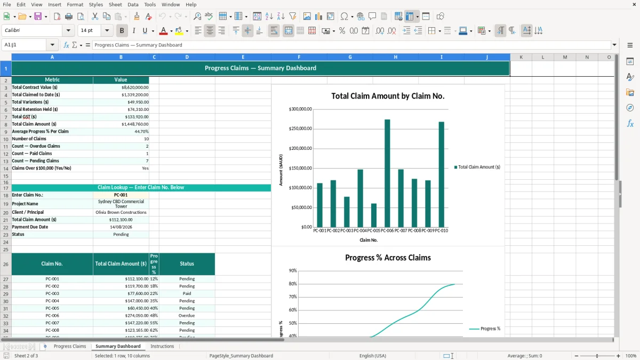Open Font Name dropdown list
This screenshot has width=640, height=360.
coord(68,31)
